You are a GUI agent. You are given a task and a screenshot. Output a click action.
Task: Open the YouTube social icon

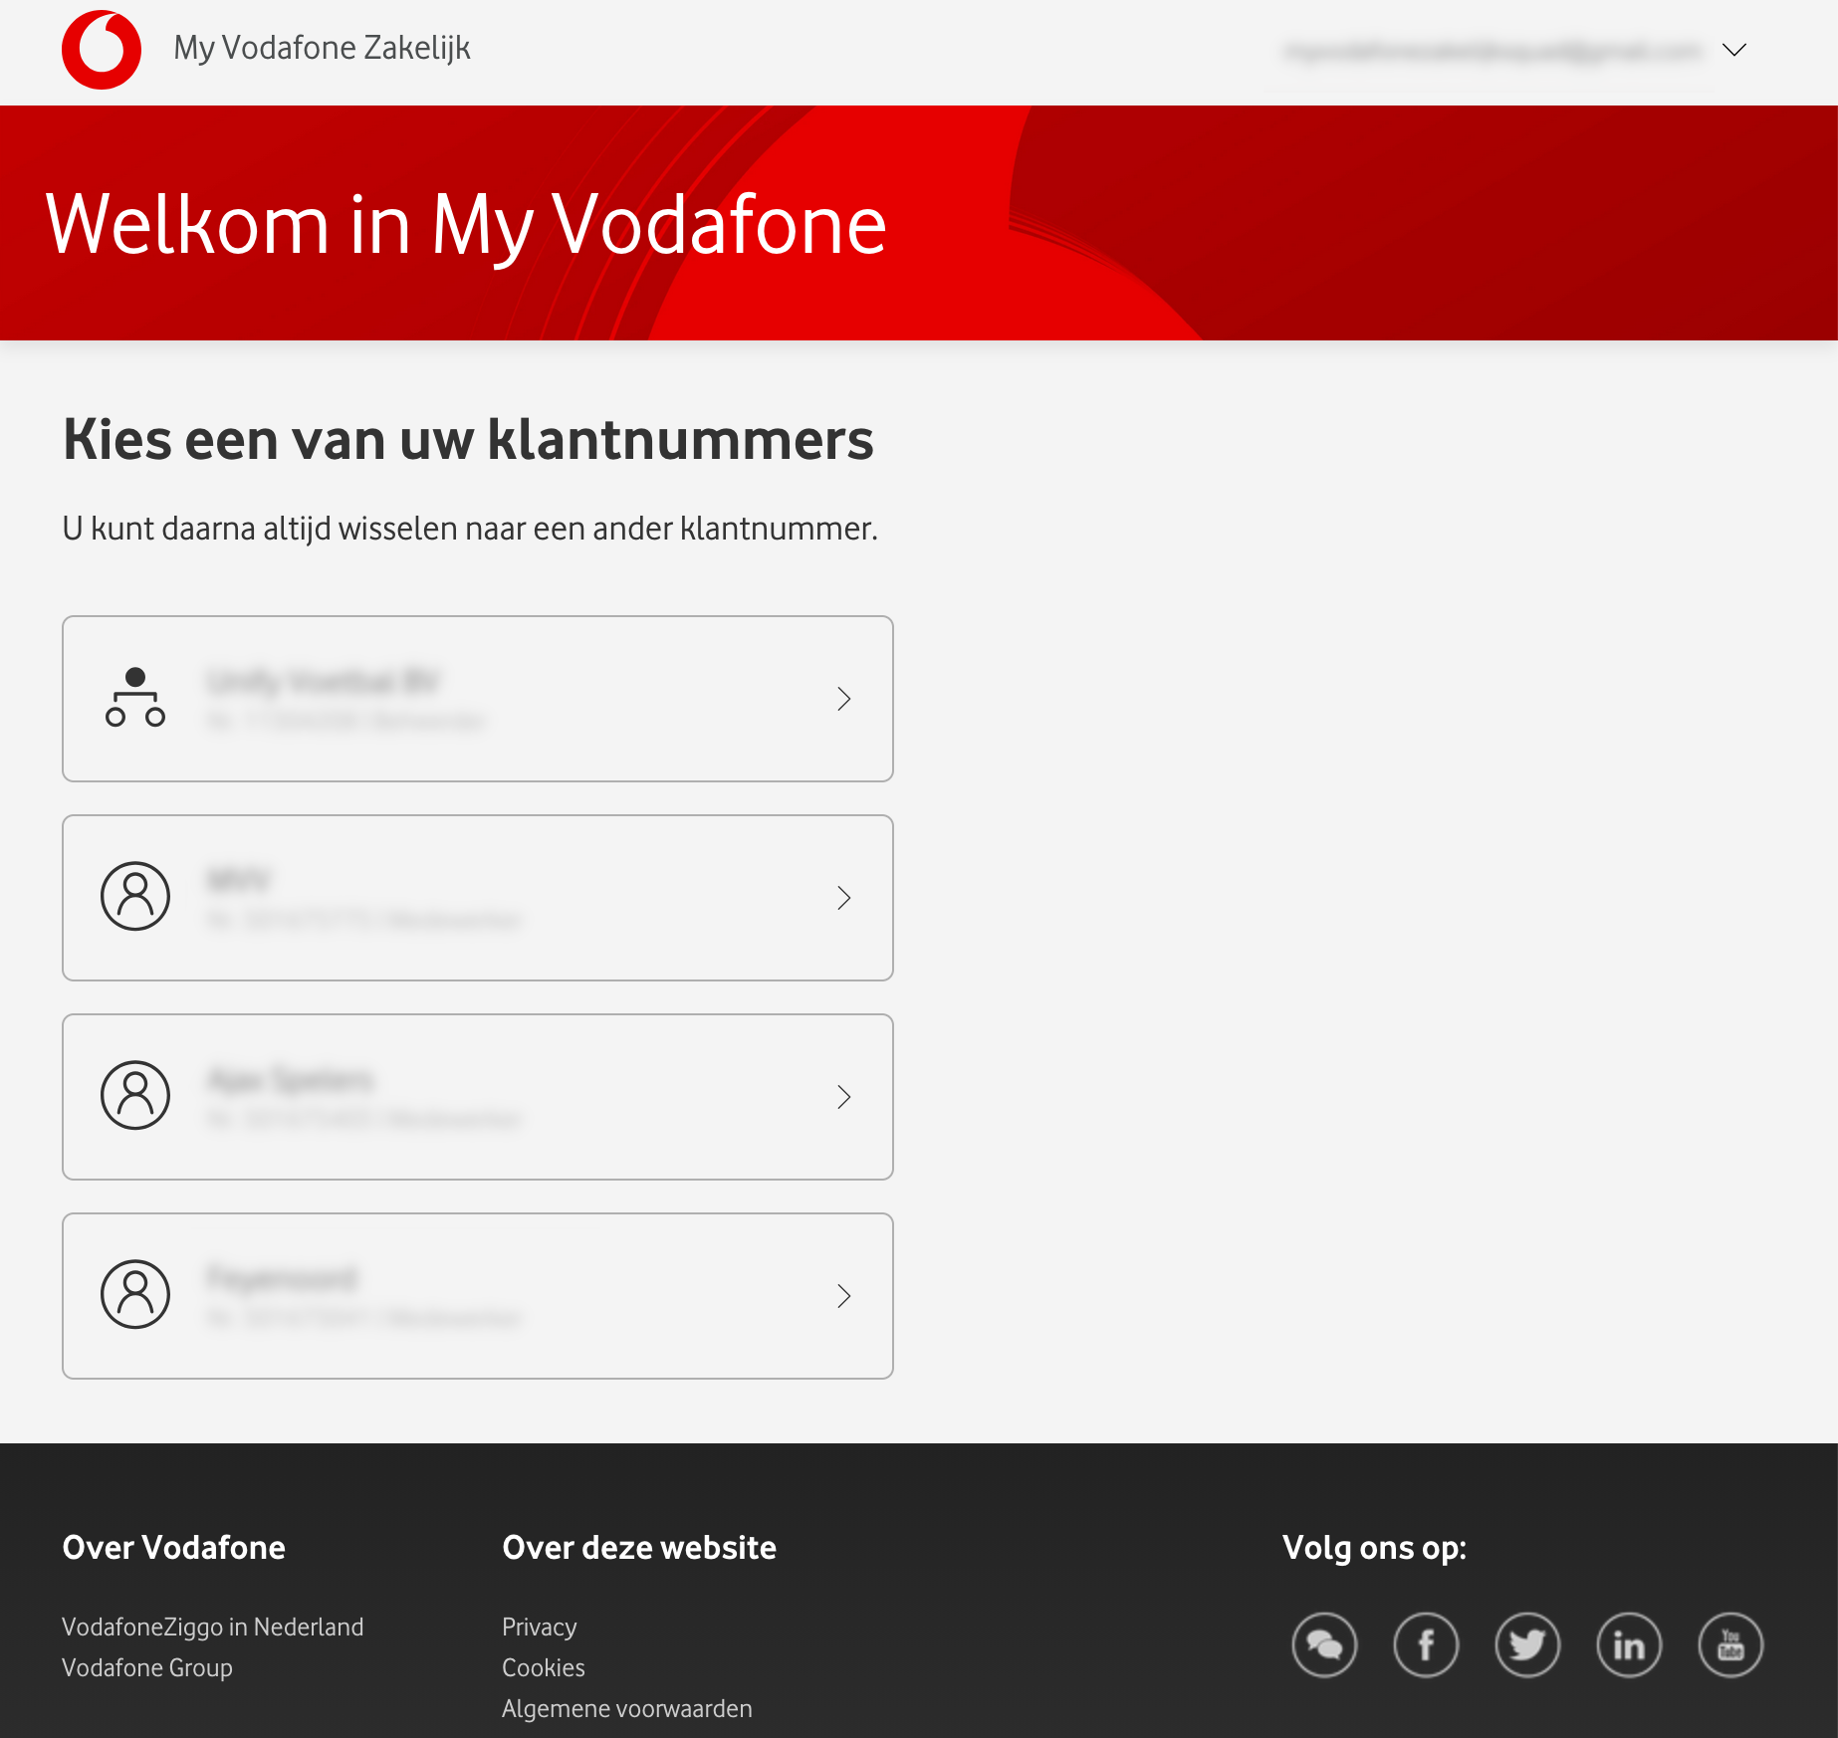(1730, 1645)
